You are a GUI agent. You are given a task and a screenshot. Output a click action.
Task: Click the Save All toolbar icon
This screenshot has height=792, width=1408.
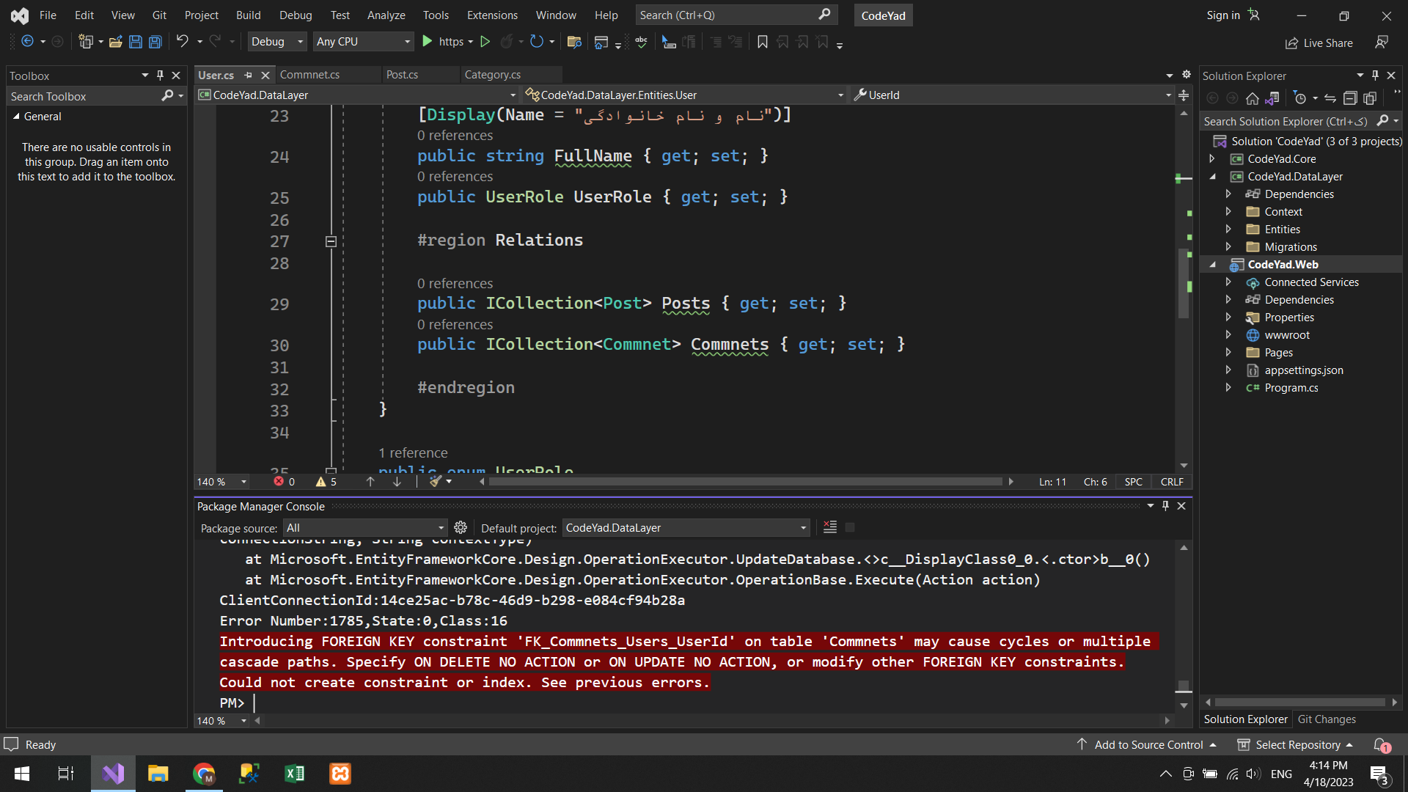[x=155, y=42]
